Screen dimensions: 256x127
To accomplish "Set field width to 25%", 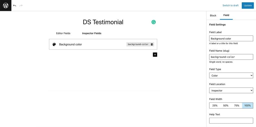I will tap(215, 105).
